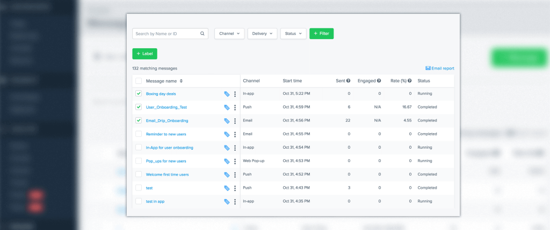Image resolution: width=550 pixels, height=230 pixels.
Task: Click the green Label button
Action: 144,53
